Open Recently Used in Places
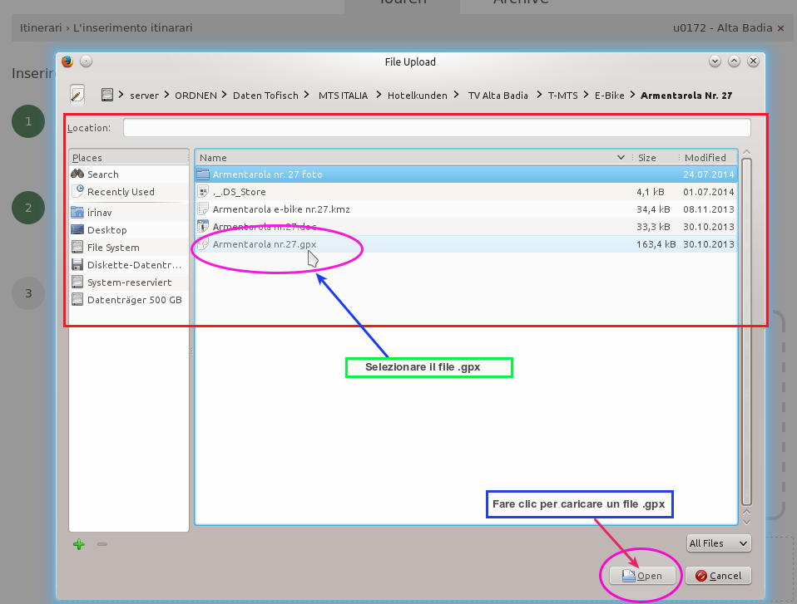 tap(121, 192)
